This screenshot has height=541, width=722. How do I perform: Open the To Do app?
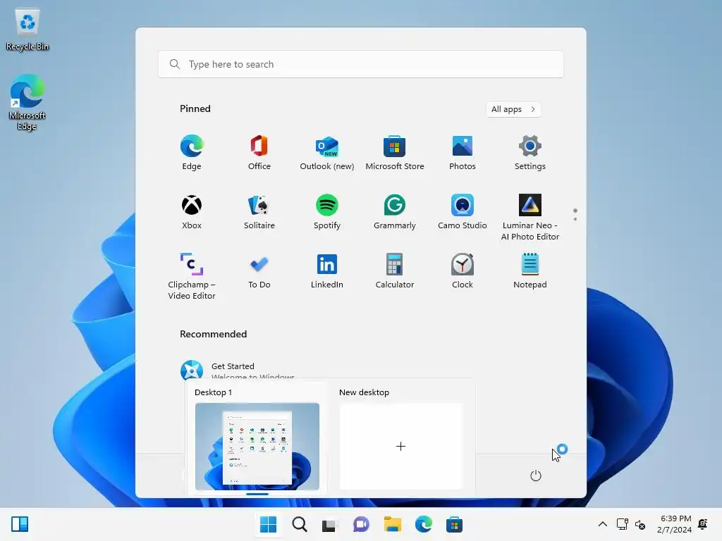point(259,271)
